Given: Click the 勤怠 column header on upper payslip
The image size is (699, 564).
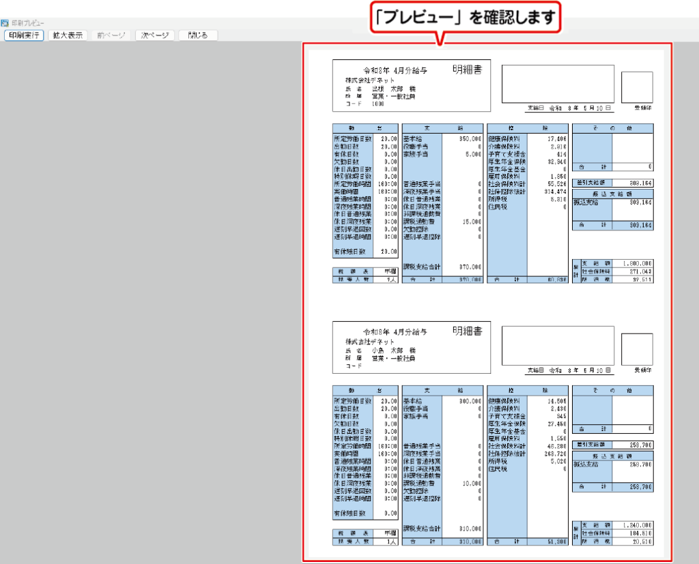Looking at the screenshot, I should click(x=365, y=128).
